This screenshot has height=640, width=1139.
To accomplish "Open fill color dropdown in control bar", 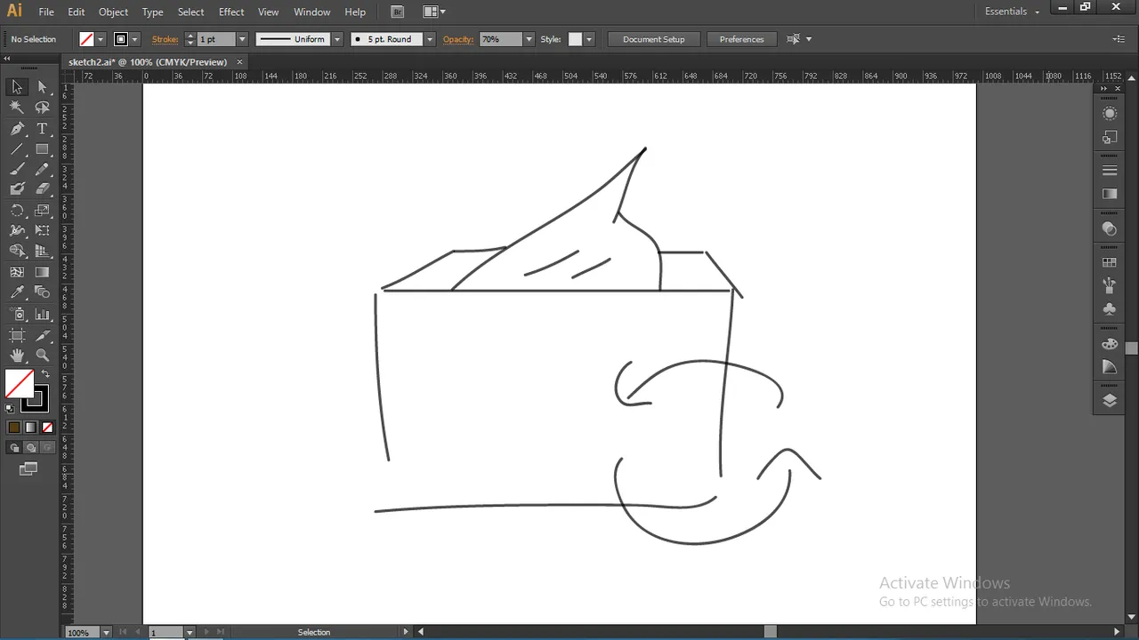I will tap(101, 39).
